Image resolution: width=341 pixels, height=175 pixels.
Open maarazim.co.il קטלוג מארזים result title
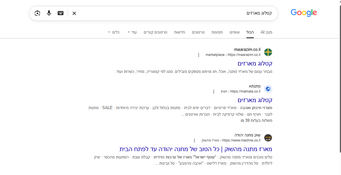[x=255, y=64]
